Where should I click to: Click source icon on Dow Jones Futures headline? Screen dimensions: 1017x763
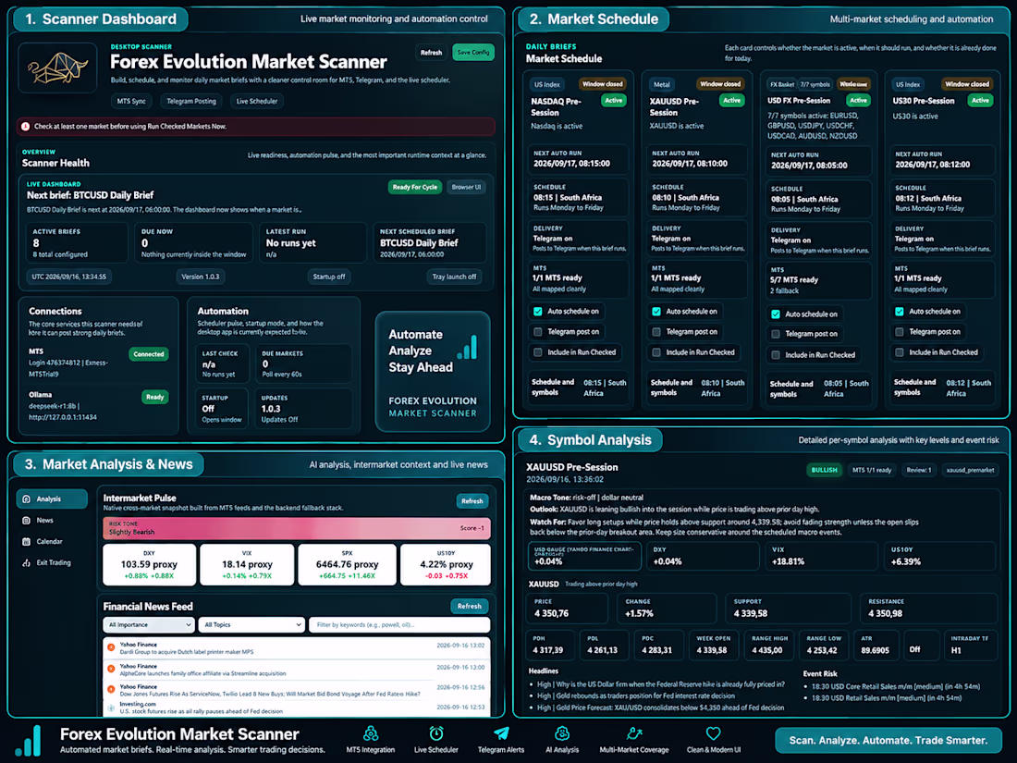(x=111, y=689)
